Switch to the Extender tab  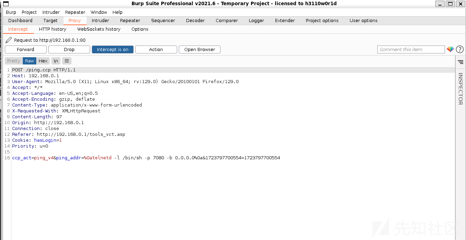point(285,20)
